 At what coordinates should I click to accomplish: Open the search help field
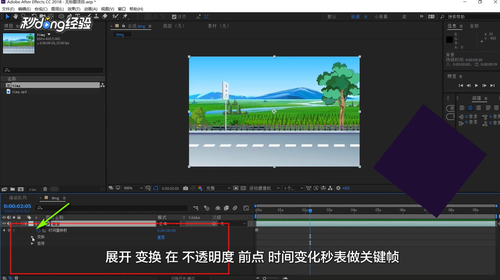[469, 17]
